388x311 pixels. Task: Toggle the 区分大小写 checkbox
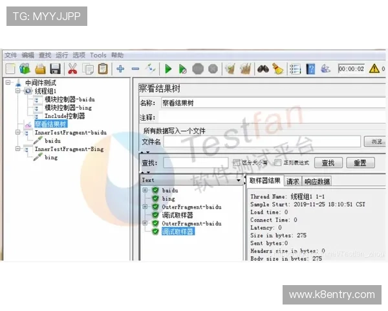tap(236, 163)
